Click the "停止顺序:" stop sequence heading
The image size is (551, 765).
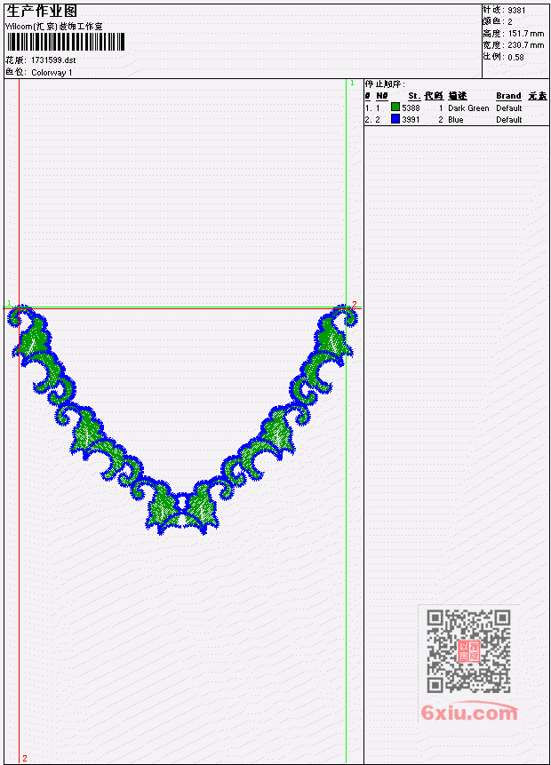(x=386, y=84)
